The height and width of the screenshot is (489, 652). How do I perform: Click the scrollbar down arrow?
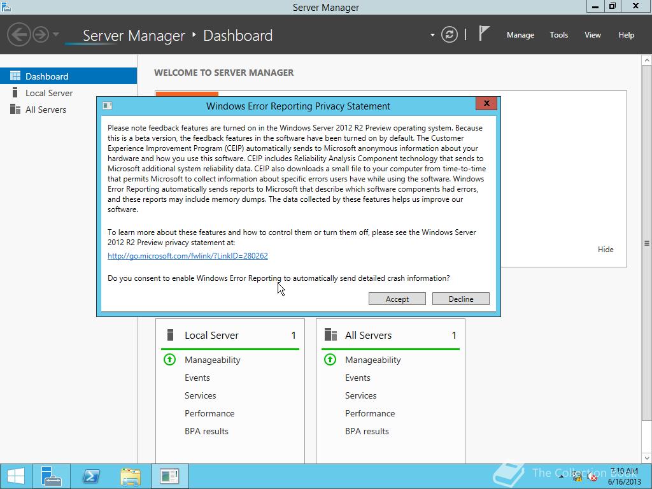coord(647,458)
